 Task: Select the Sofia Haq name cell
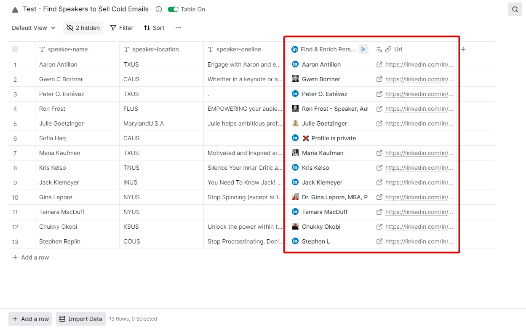pyautogui.click(x=77, y=138)
